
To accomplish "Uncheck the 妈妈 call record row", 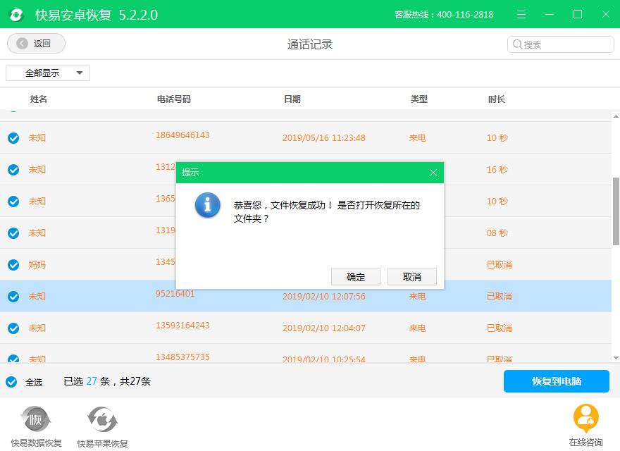I will (13, 264).
